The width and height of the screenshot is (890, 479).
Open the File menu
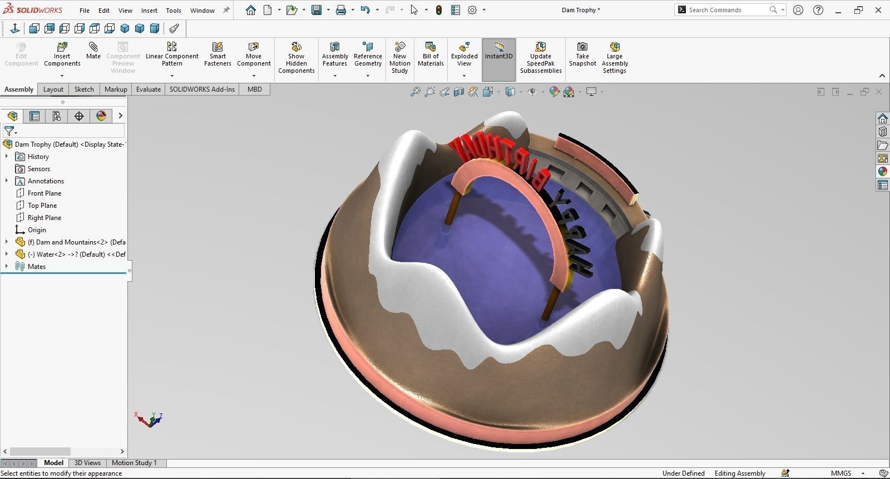click(x=85, y=11)
